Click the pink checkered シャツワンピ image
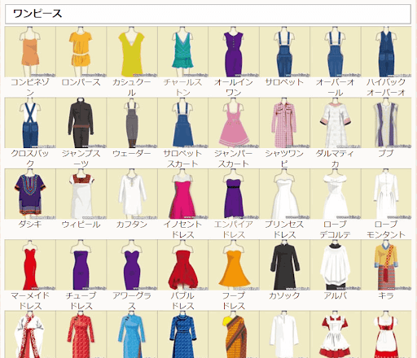417x358 pixels. (284, 123)
